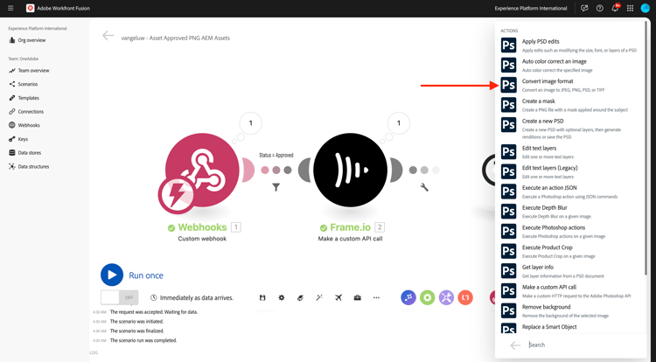Open Connections in sidebar

pyautogui.click(x=26, y=112)
